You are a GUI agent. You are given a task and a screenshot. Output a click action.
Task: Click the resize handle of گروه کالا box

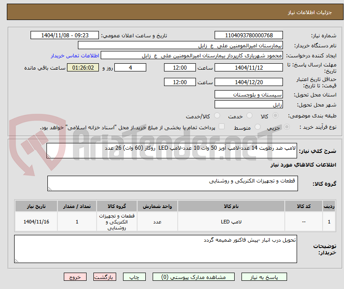point(50,189)
